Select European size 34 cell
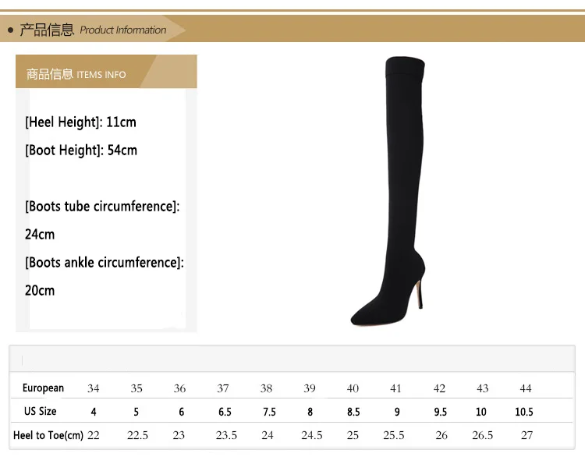 94,388
